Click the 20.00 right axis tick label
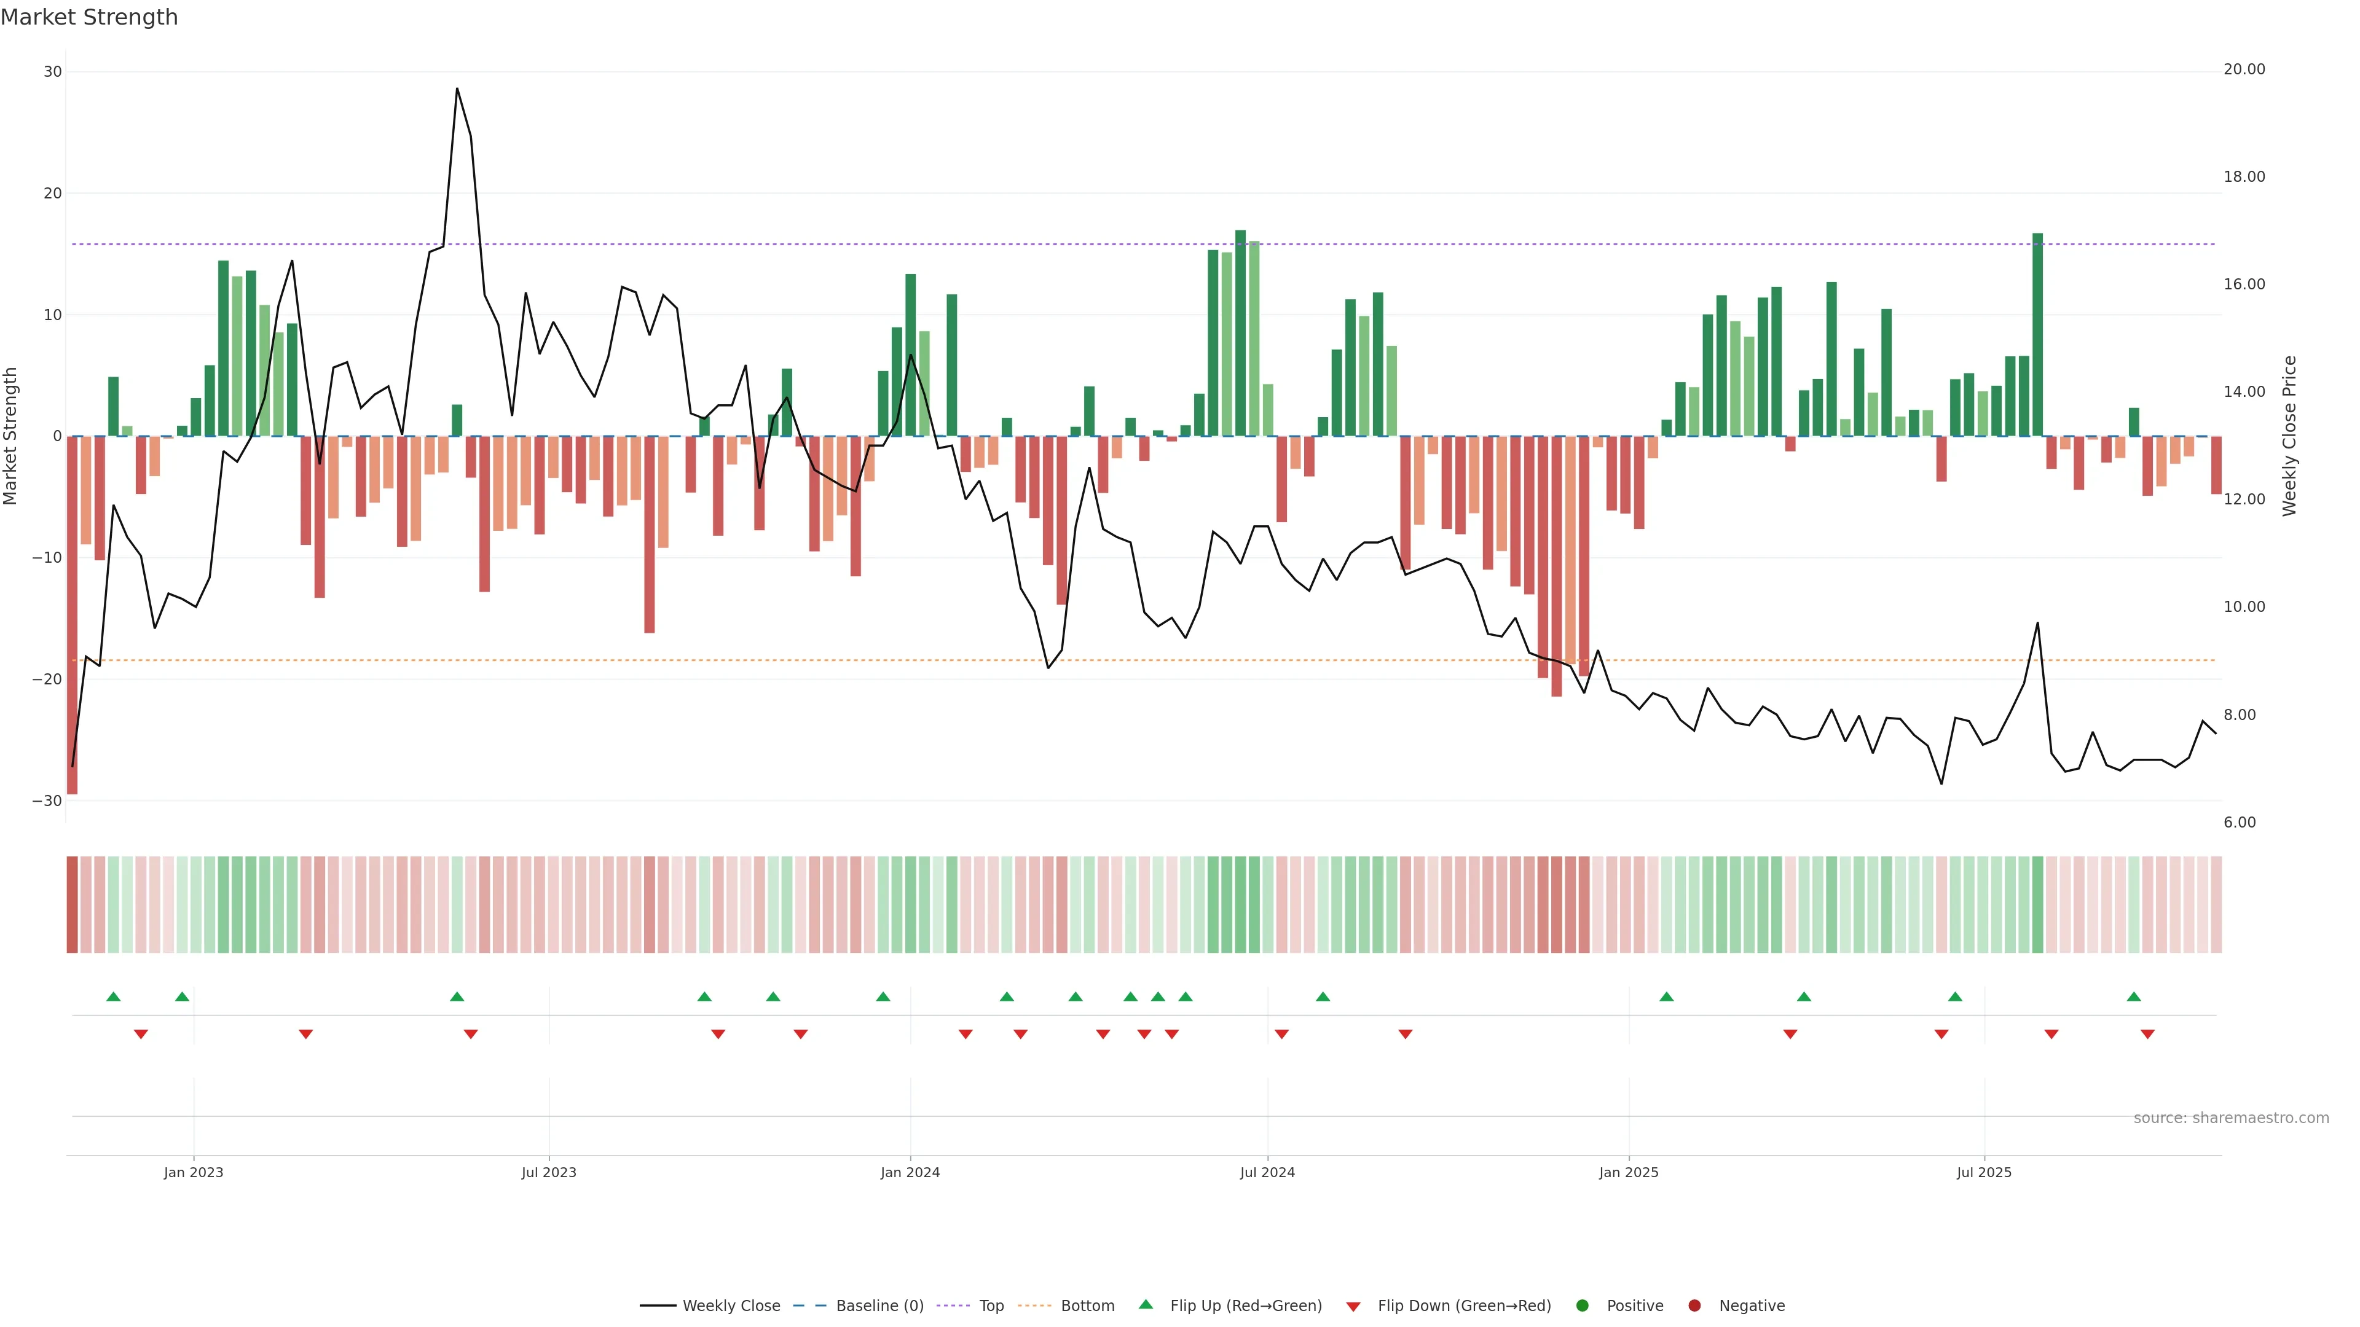The image size is (2360, 1327). 2244,69
